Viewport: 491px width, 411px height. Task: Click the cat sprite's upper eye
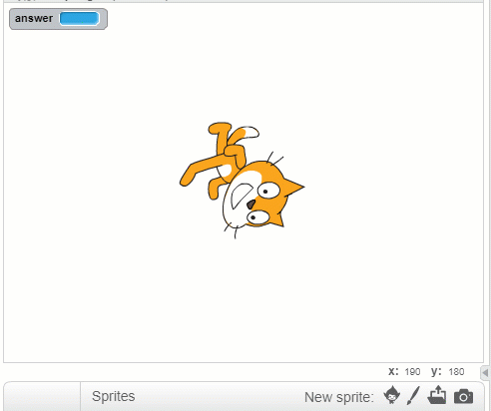[x=268, y=191]
